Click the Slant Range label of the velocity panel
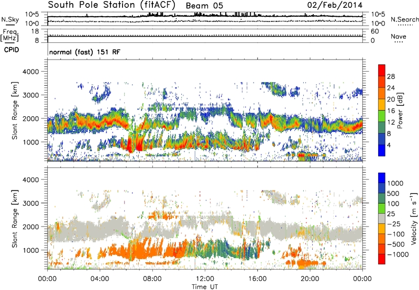This screenshot has height=290, width=419. pos(15,219)
